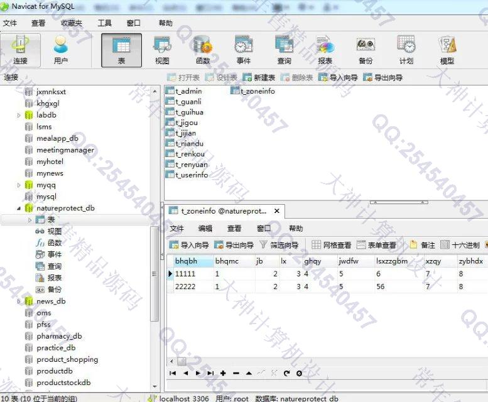Launch 导入向导 in table tab toolbar

pos(189,245)
